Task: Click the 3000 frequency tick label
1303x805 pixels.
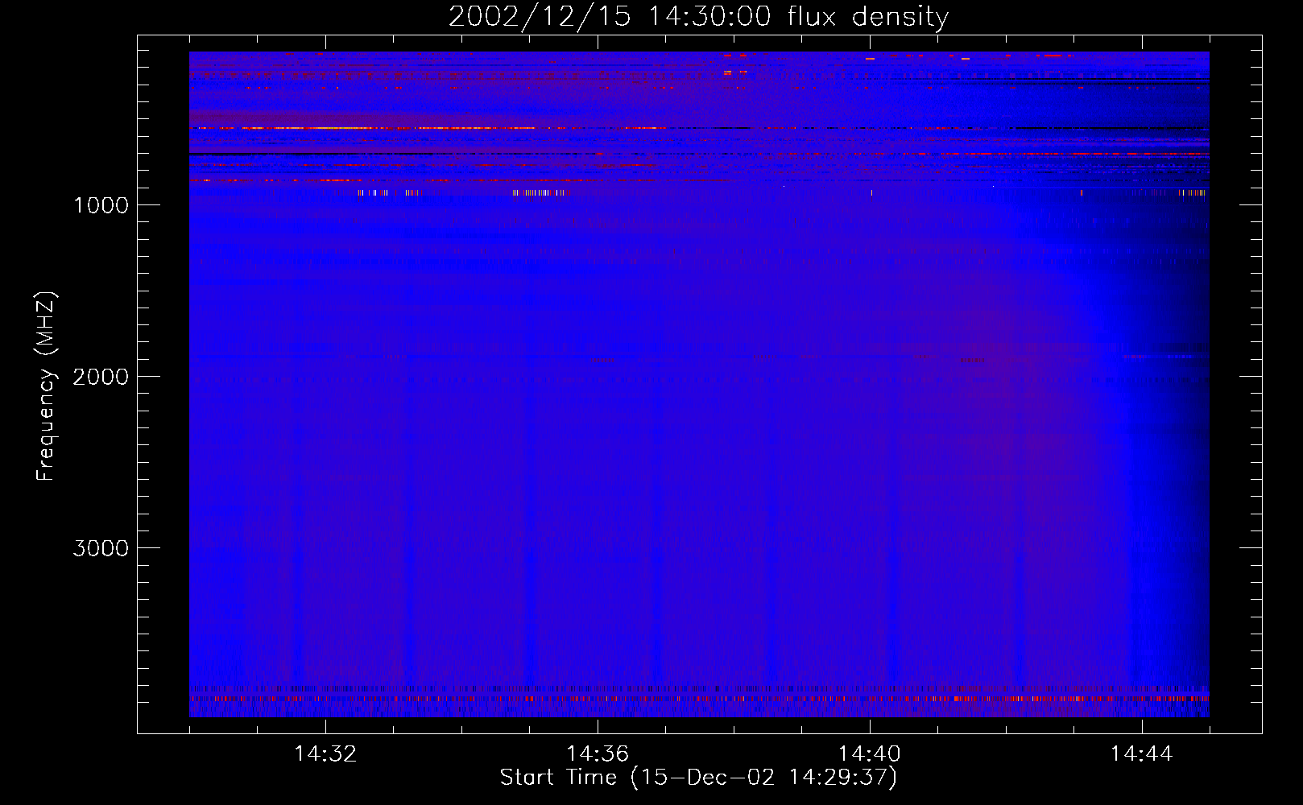Action: tap(101, 548)
